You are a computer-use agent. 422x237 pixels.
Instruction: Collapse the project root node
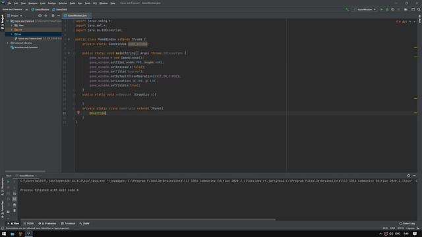(7, 21)
